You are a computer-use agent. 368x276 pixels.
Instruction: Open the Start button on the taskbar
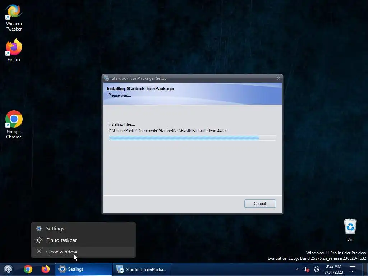tap(9, 269)
